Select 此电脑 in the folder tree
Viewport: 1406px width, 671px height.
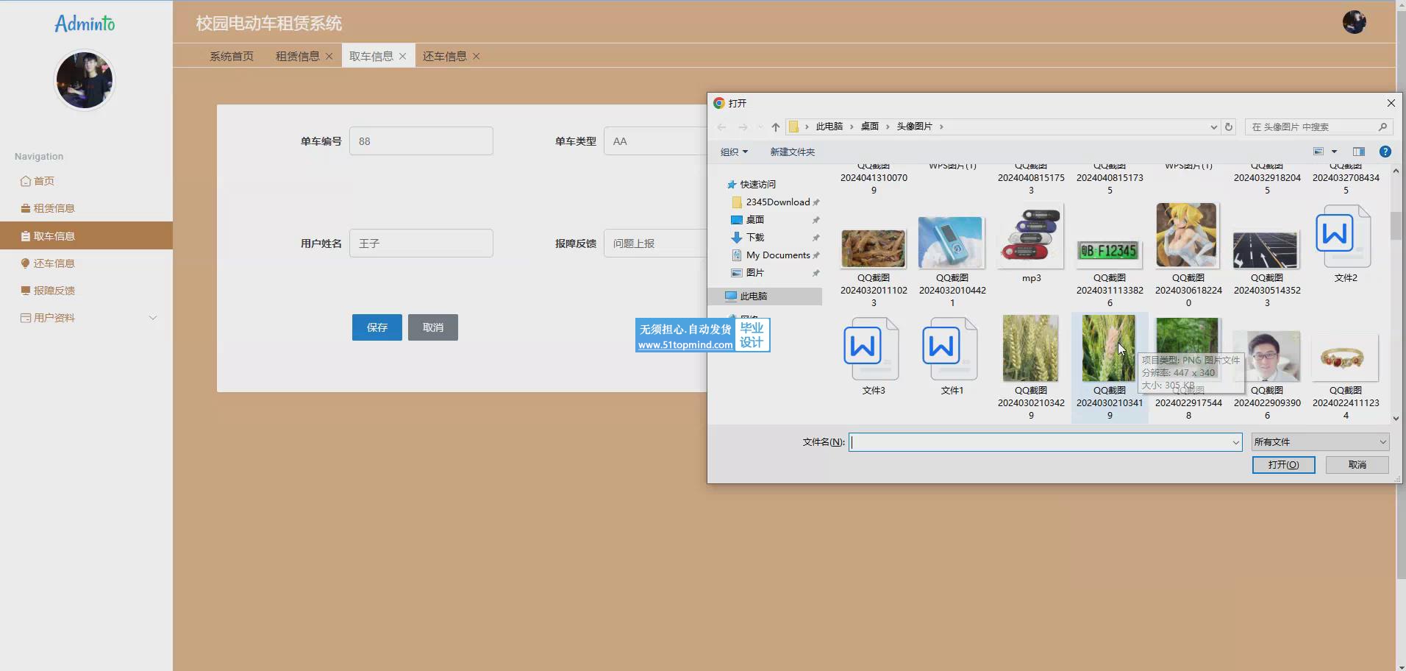(765, 296)
